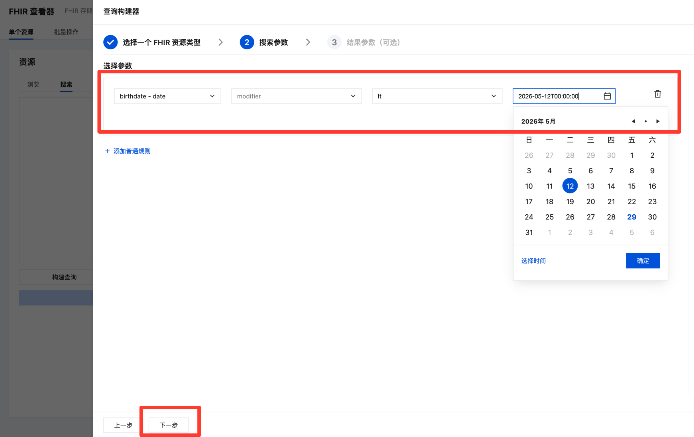Choose the 28 in the last full May week
This screenshot has width=694, height=437.
[611, 217]
